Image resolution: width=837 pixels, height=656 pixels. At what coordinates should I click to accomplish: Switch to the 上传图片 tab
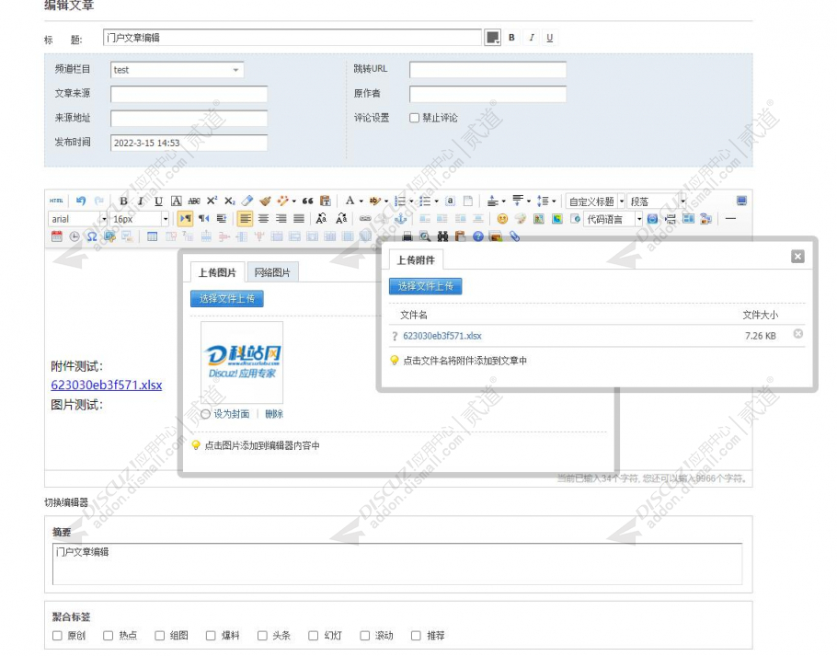pyautogui.click(x=217, y=272)
